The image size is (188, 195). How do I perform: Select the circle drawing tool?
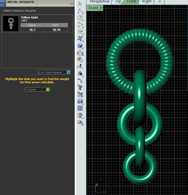(x=80, y=18)
